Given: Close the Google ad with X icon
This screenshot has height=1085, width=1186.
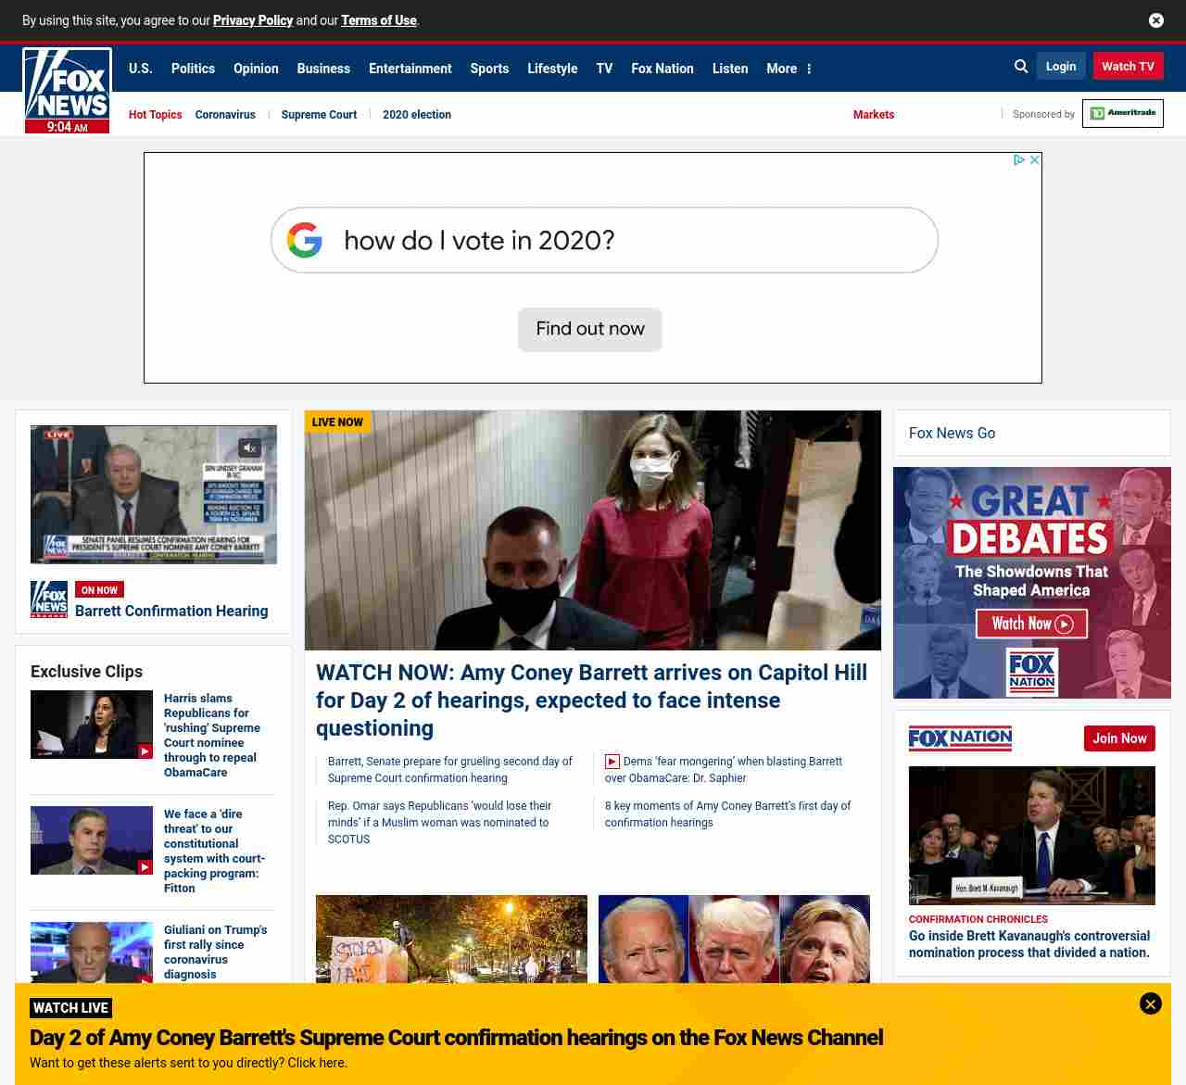Looking at the screenshot, I should point(1035,160).
